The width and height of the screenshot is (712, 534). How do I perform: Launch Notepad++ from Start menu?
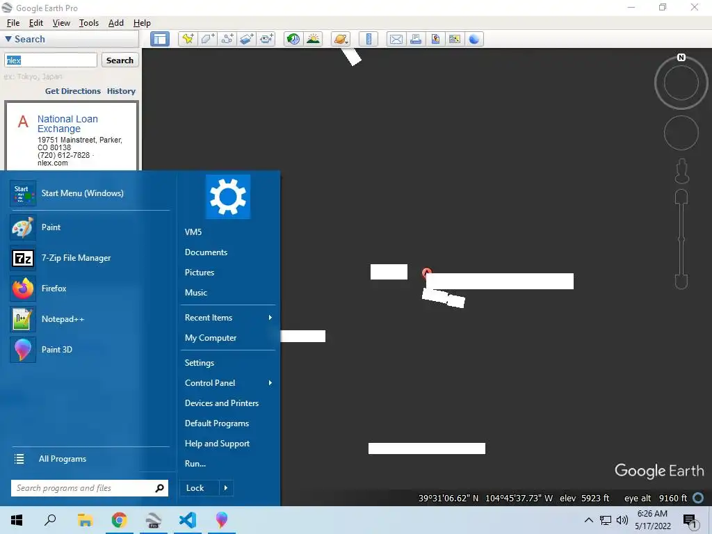(x=90, y=318)
